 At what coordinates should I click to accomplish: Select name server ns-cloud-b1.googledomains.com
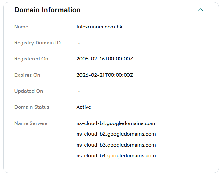click(116, 123)
